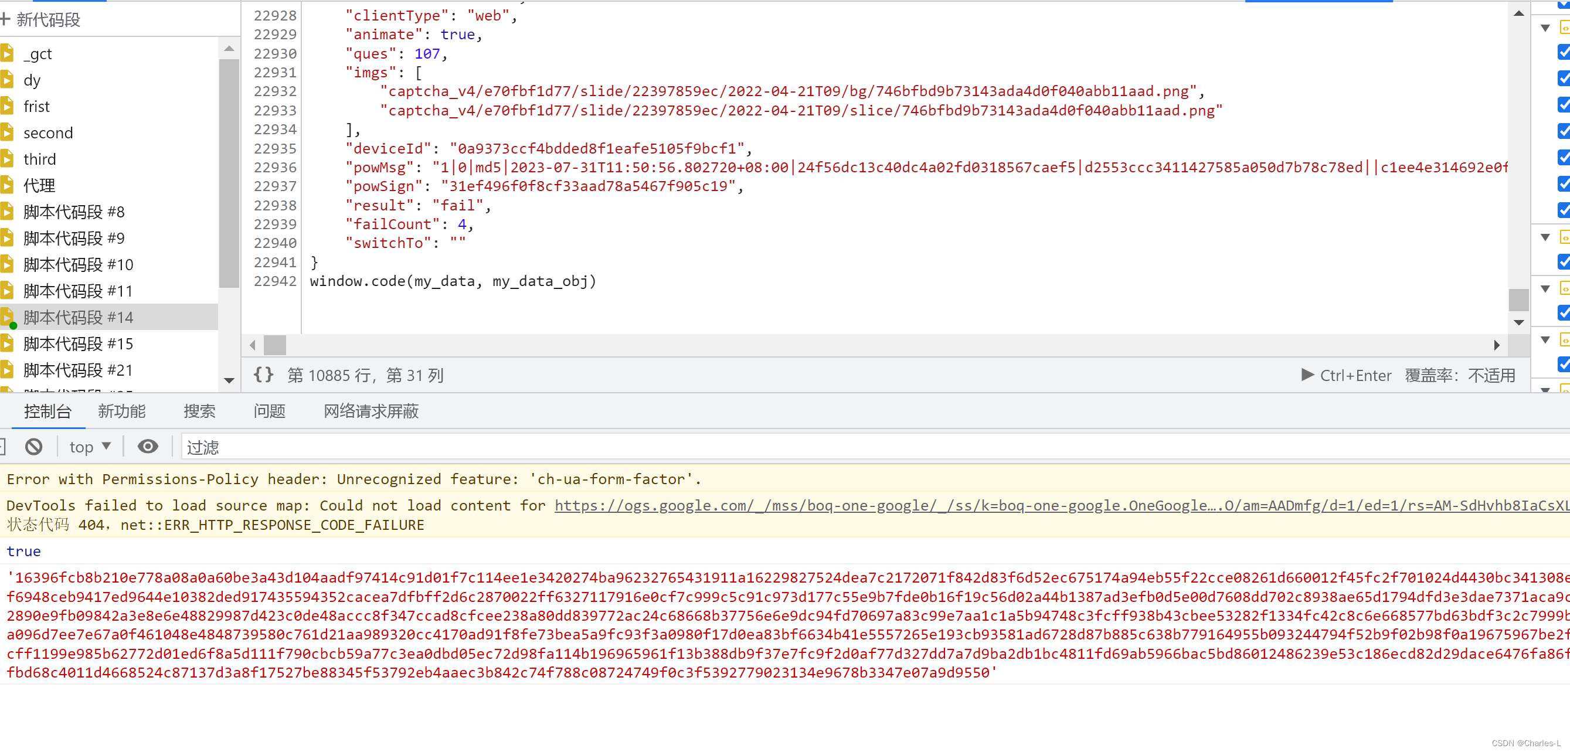This screenshot has height=752, width=1570.
Task: Toggle the live expression eye icon
Action: [148, 447]
